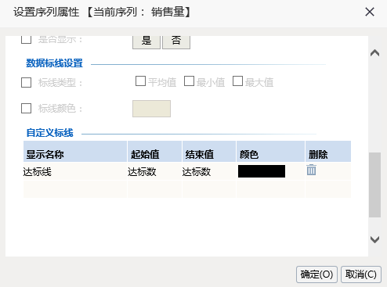
Task: Select the 是 button
Action: (146, 42)
